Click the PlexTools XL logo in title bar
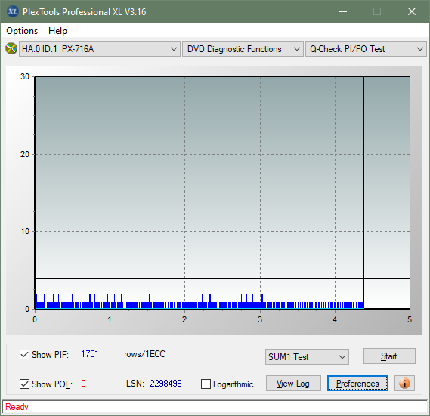 click(13, 11)
